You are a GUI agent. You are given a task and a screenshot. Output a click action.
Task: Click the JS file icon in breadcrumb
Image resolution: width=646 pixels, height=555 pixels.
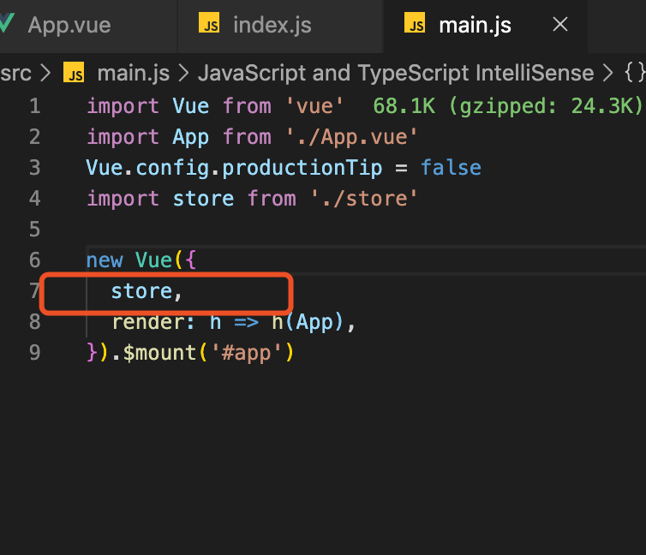pos(74,72)
